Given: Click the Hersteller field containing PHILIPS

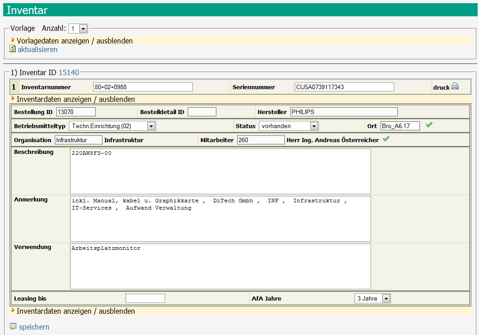Looking at the screenshot, I should (x=343, y=112).
